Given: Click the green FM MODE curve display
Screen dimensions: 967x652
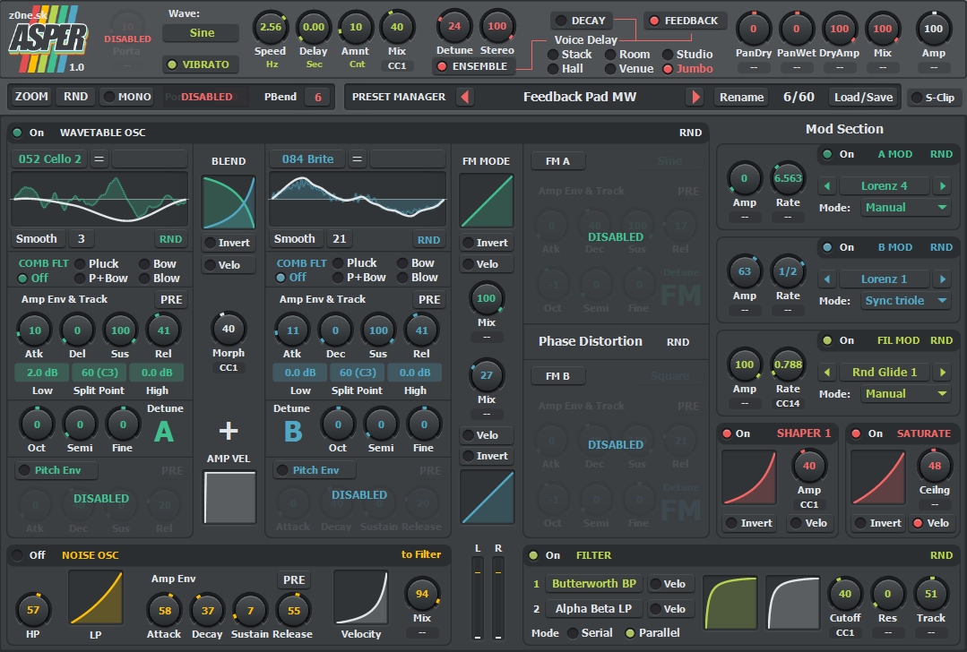Looking at the screenshot, I should [x=487, y=201].
